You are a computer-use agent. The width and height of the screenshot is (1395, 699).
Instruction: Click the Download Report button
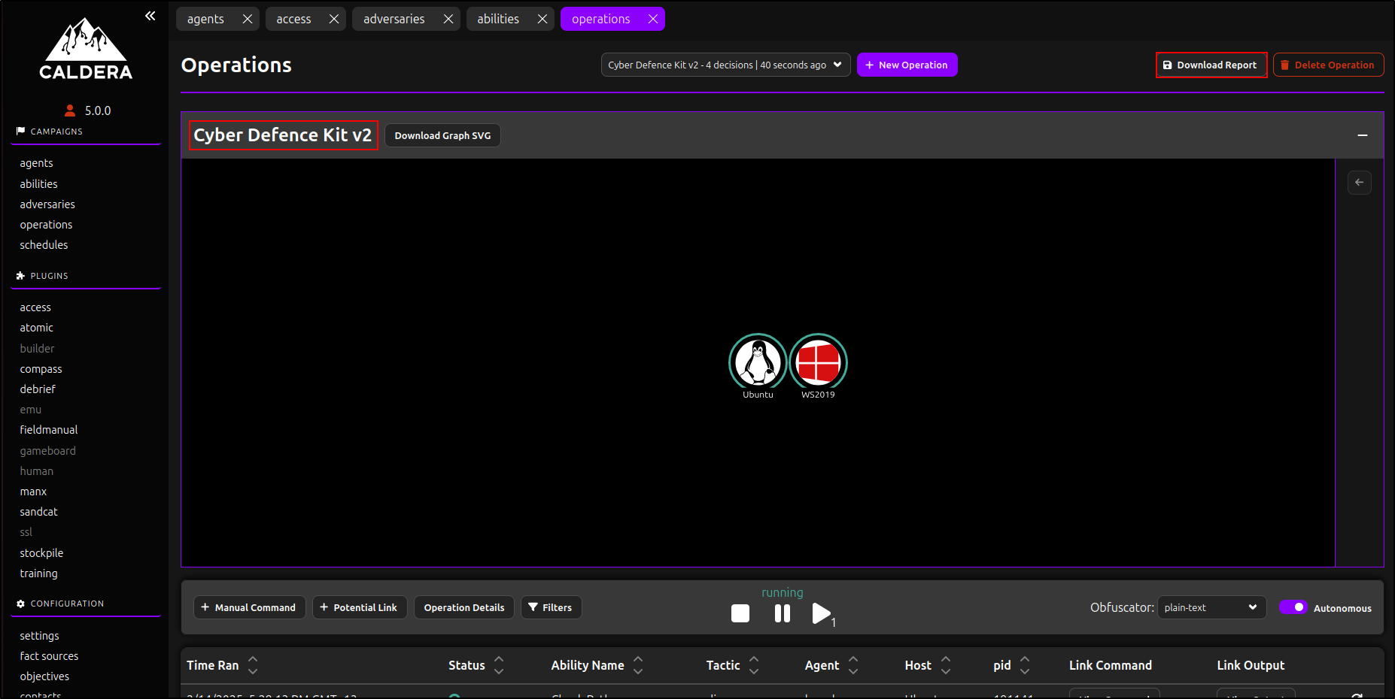point(1211,65)
